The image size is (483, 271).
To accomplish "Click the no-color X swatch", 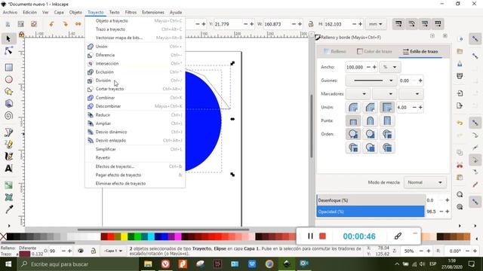I will tap(3, 236).
